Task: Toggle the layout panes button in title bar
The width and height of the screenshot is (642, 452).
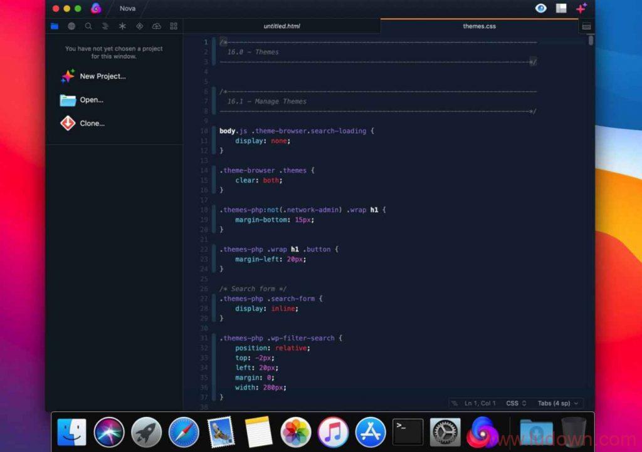Action: pyautogui.click(x=561, y=8)
